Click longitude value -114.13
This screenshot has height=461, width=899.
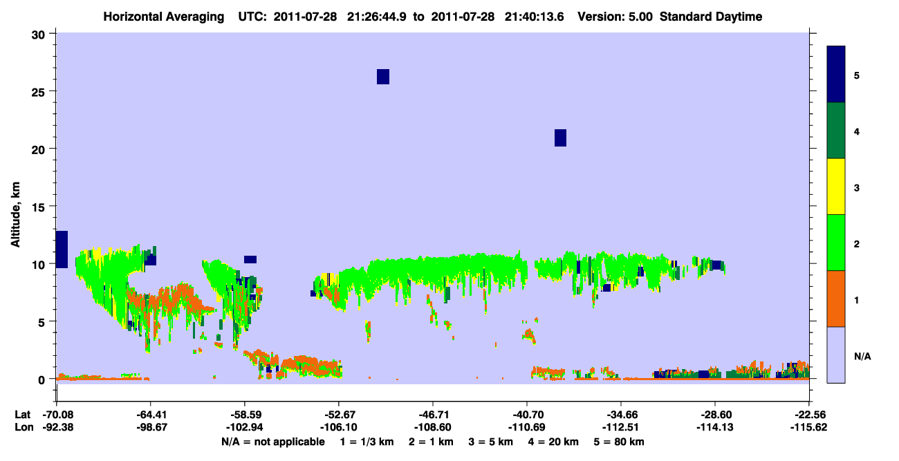pos(715,427)
